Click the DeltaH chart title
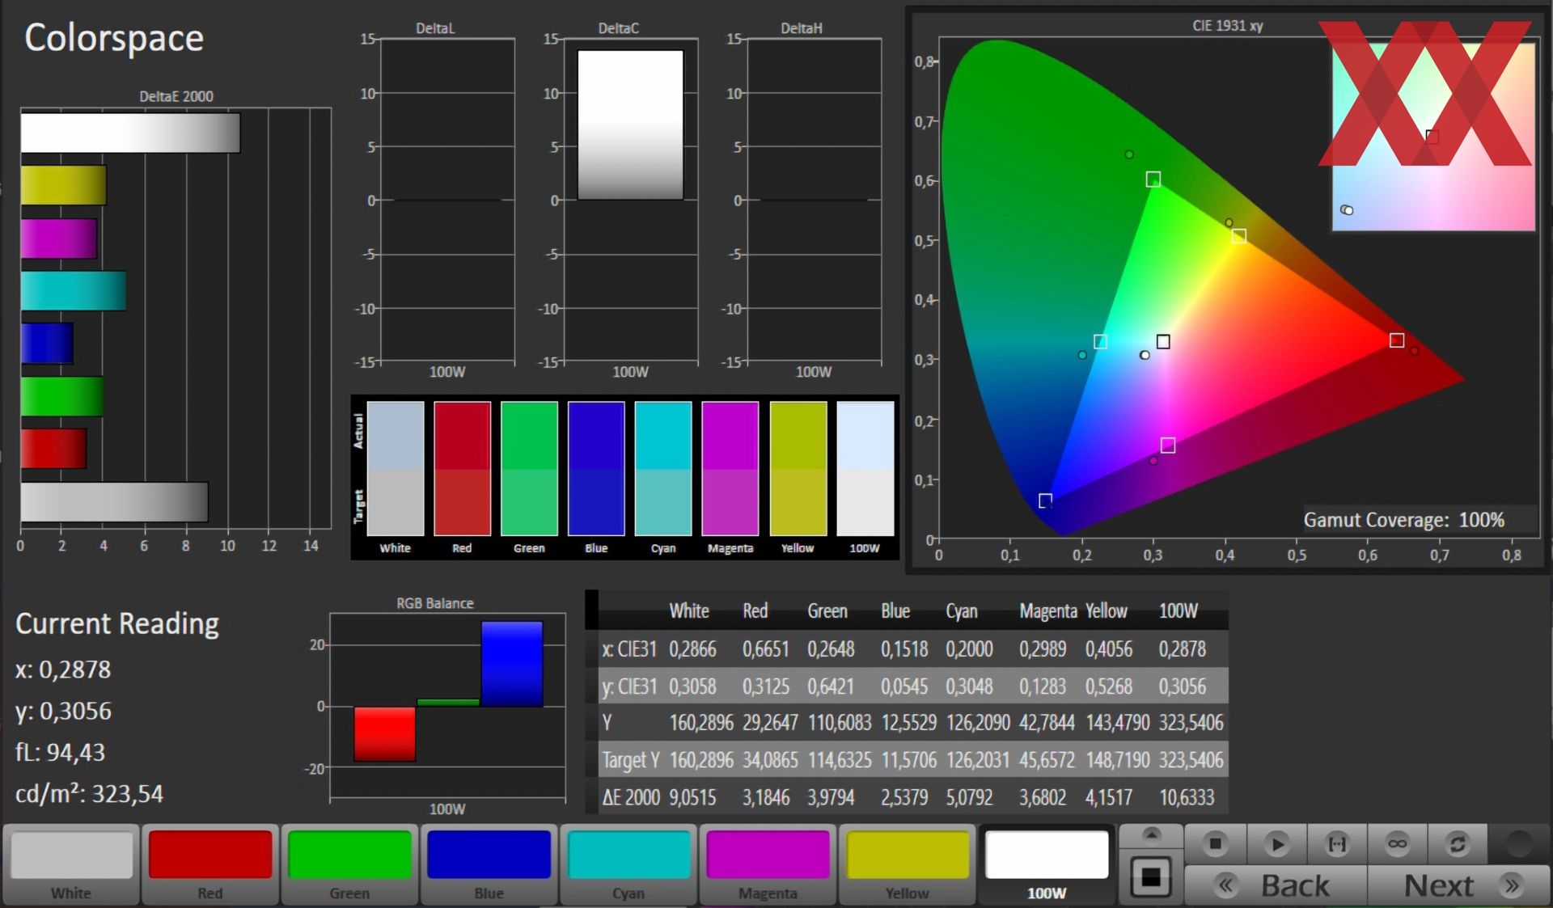The width and height of the screenshot is (1553, 908). point(802,28)
